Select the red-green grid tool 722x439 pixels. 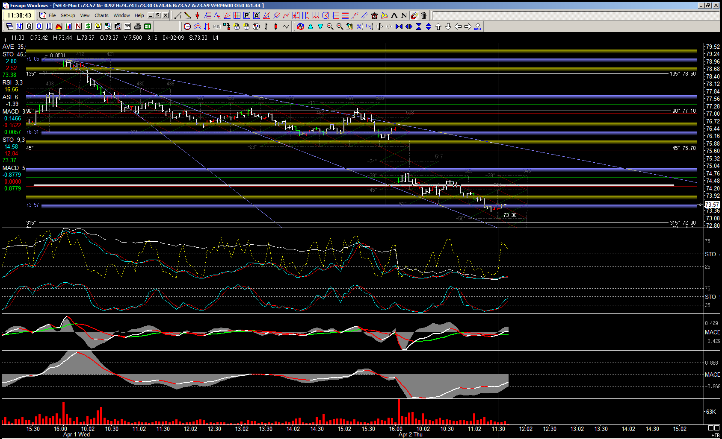(237, 15)
